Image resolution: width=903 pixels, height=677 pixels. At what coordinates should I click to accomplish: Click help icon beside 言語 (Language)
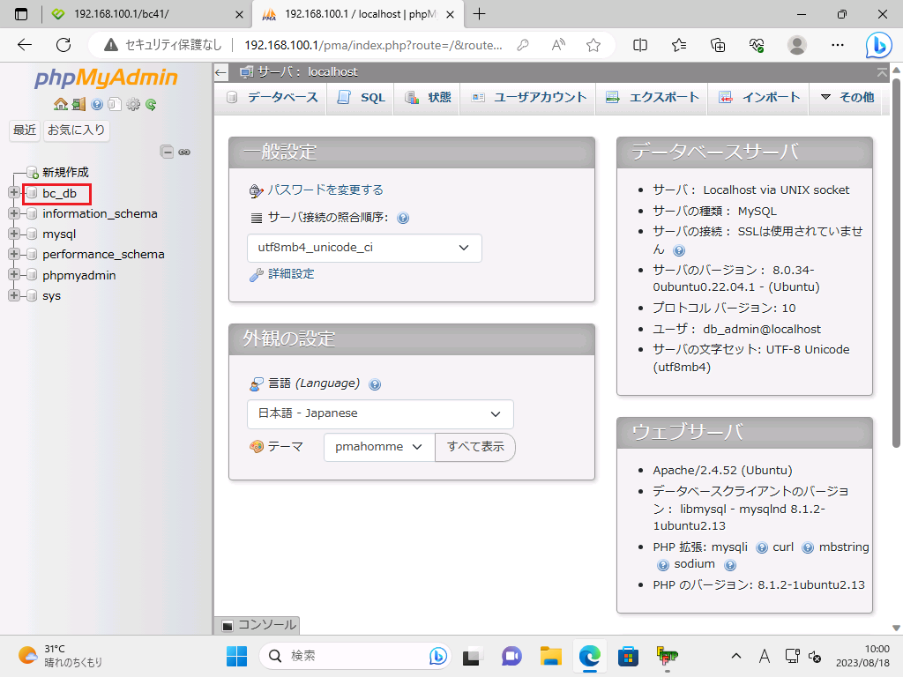click(x=375, y=384)
